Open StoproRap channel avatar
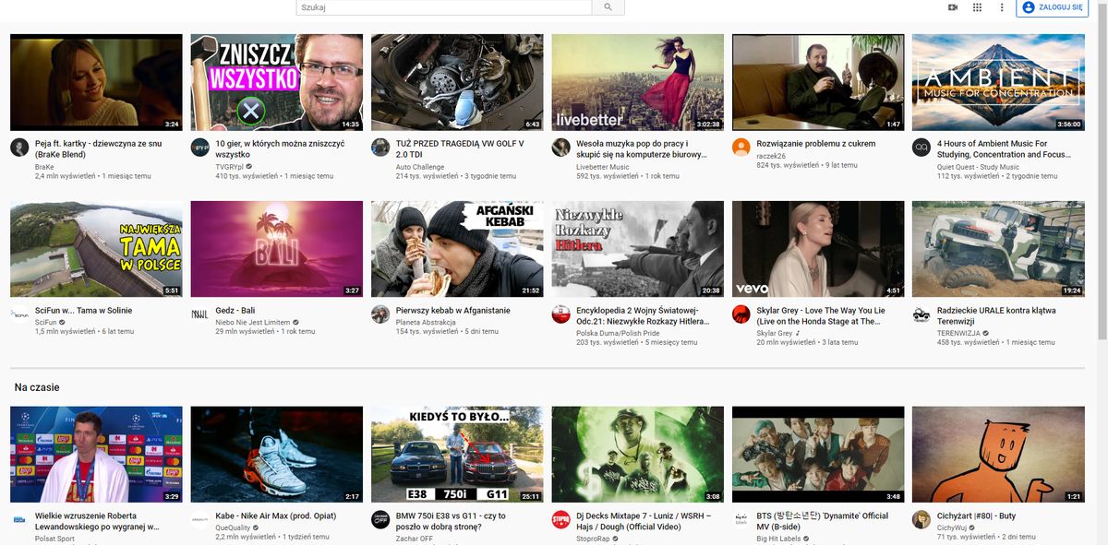The height and width of the screenshot is (545, 1108). coord(560,520)
